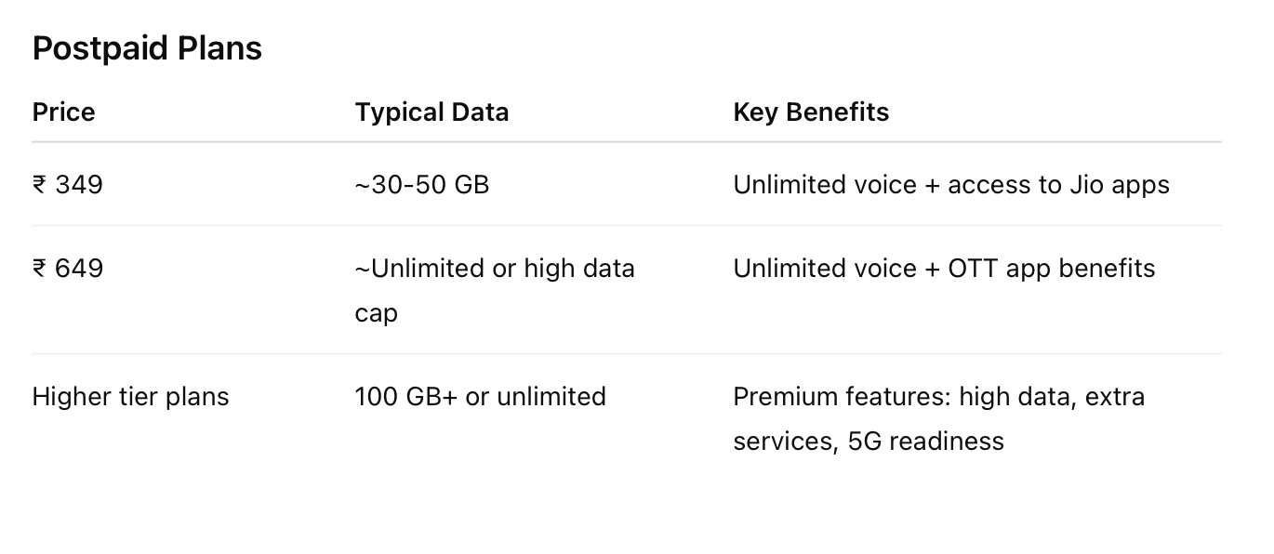Screen dimensions: 1274x554
Task: Click Unlimited voice + access to Jio apps
Action: tap(951, 185)
